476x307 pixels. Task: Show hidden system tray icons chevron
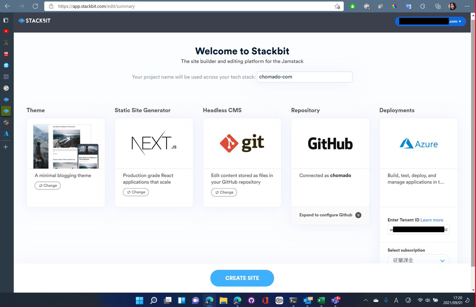point(366,300)
